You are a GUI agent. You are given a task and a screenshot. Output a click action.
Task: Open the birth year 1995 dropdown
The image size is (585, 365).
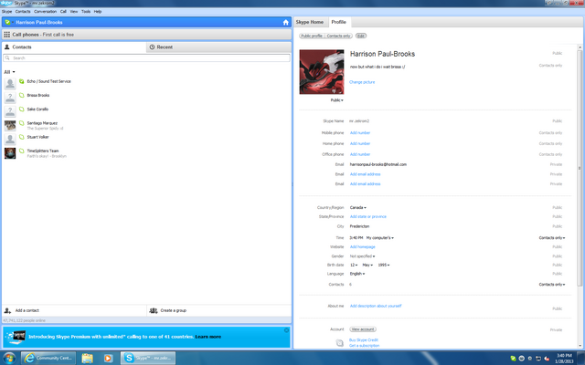pyautogui.click(x=384, y=266)
